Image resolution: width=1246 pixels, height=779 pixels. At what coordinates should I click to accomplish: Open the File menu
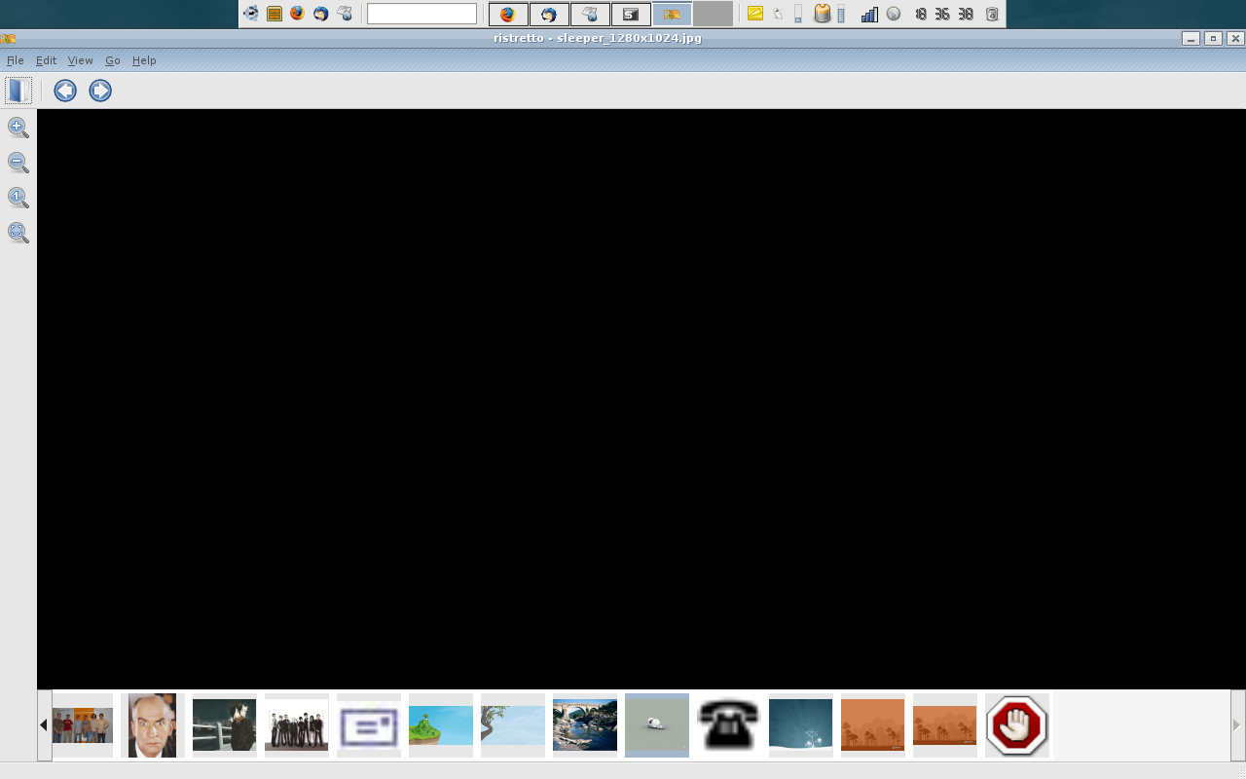pyautogui.click(x=15, y=60)
